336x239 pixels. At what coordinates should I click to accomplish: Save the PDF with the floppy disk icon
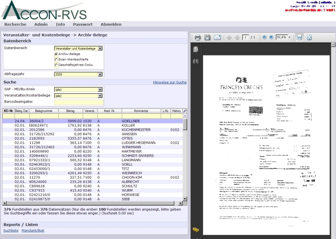(x=207, y=37)
